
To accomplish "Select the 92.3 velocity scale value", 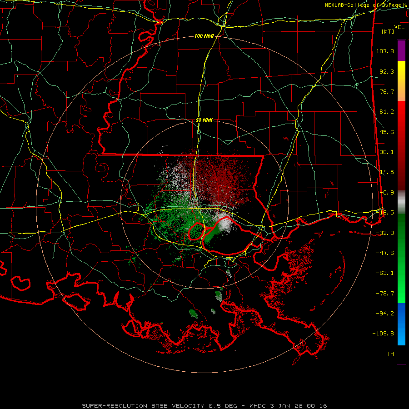I will (387, 71).
